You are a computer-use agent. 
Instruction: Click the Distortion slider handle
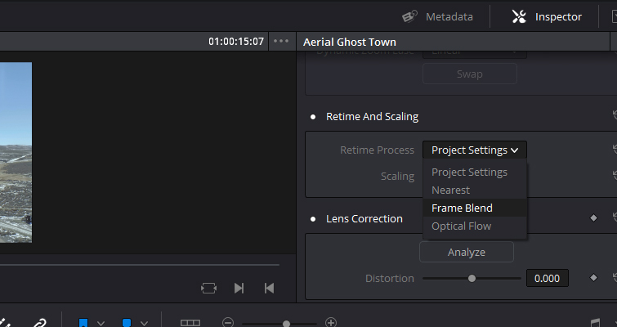(x=472, y=278)
